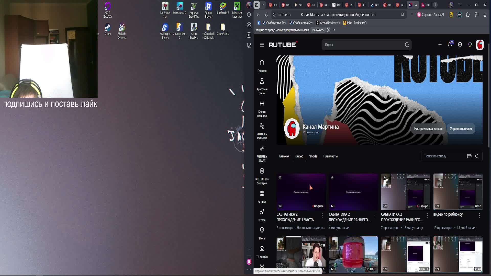Click the virtual keyboard icon in channel search

(x=469, y=156)
